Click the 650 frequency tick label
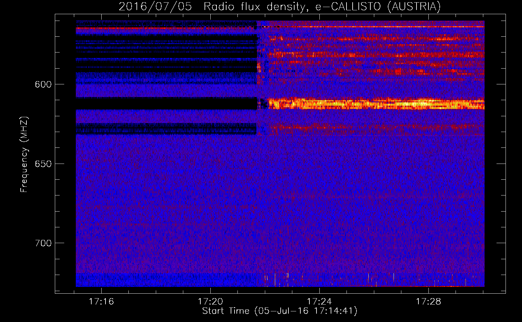 [43, 164]
